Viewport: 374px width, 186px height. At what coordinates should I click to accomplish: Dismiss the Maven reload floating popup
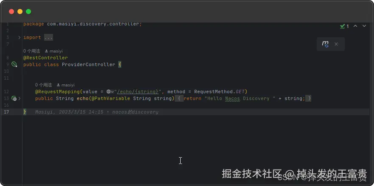pos(336,44)
